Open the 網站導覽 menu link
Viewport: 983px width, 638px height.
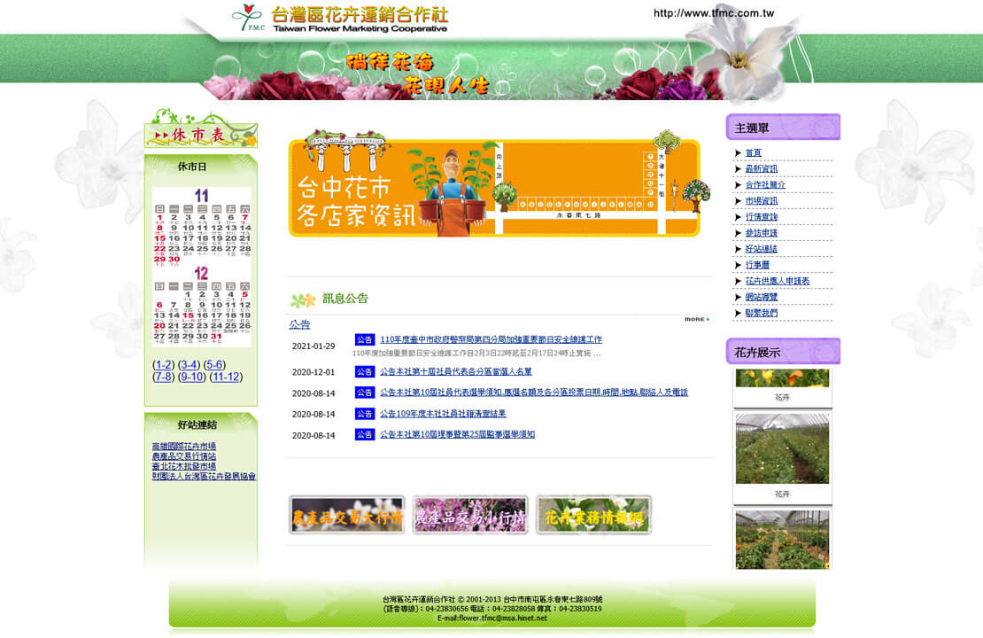(x=761, y=297)
